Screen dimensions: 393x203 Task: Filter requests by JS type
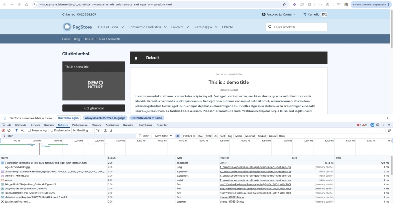[x=215, y=136]
